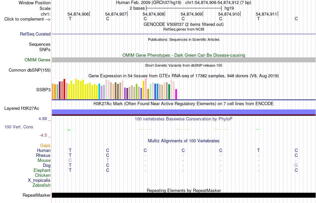Select the "Scale" label on the left
Viewport: 316px width, 203px height.
[45, 8]
